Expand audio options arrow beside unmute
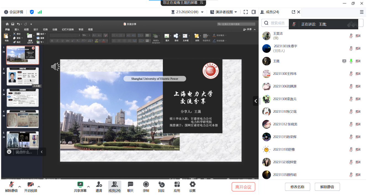Viewport: 367px width, 195px height. tap(20, 187)
